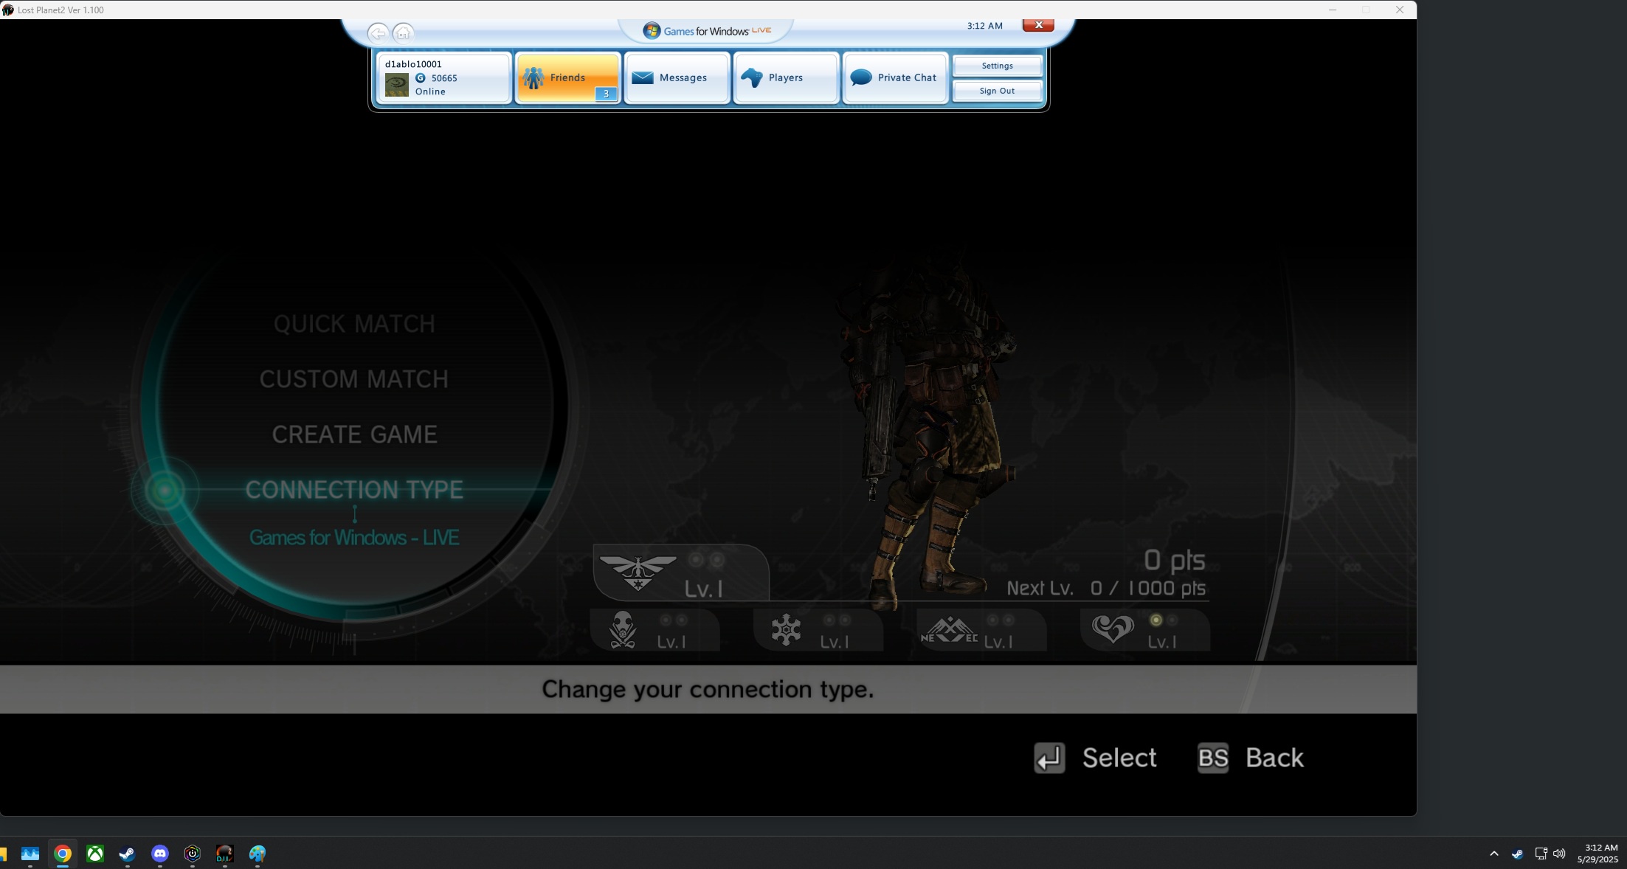Image resolution: width=1627 pixels, height=869 pixels.
Task: Click the gas mask skull faction emblem
Action: 623,630
